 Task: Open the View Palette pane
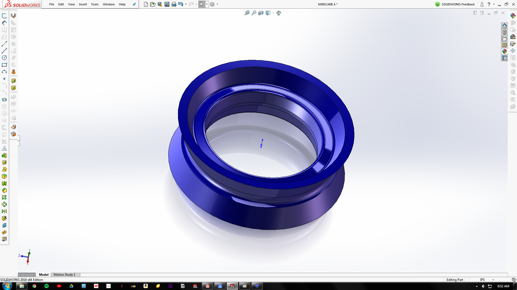coord(505,45)
